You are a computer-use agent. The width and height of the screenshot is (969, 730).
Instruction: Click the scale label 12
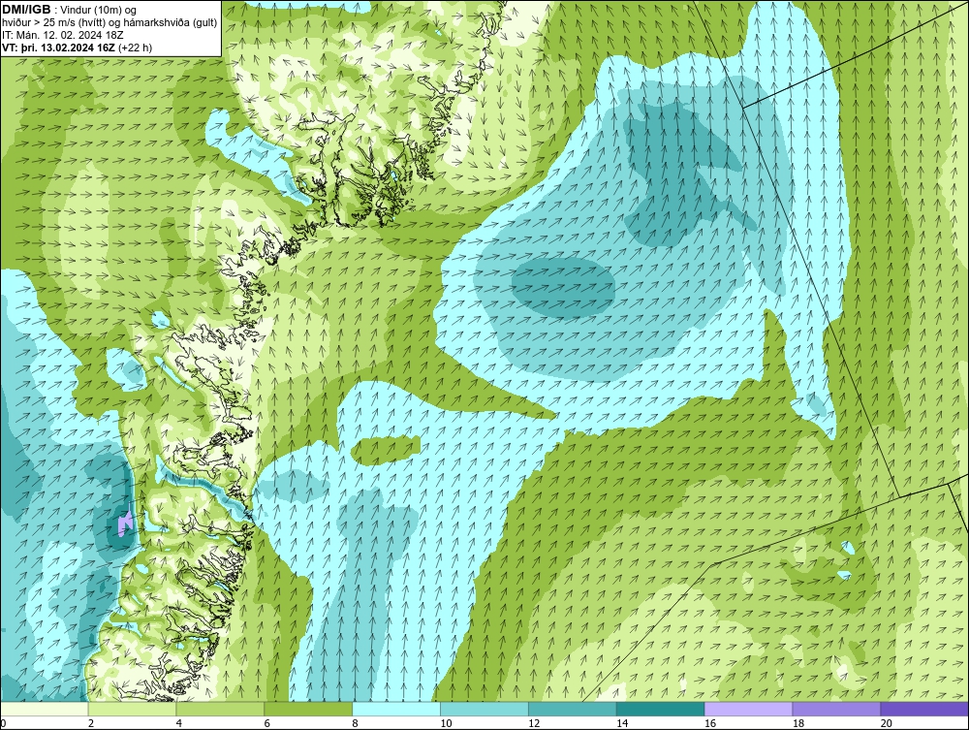[x=534, y=723]
